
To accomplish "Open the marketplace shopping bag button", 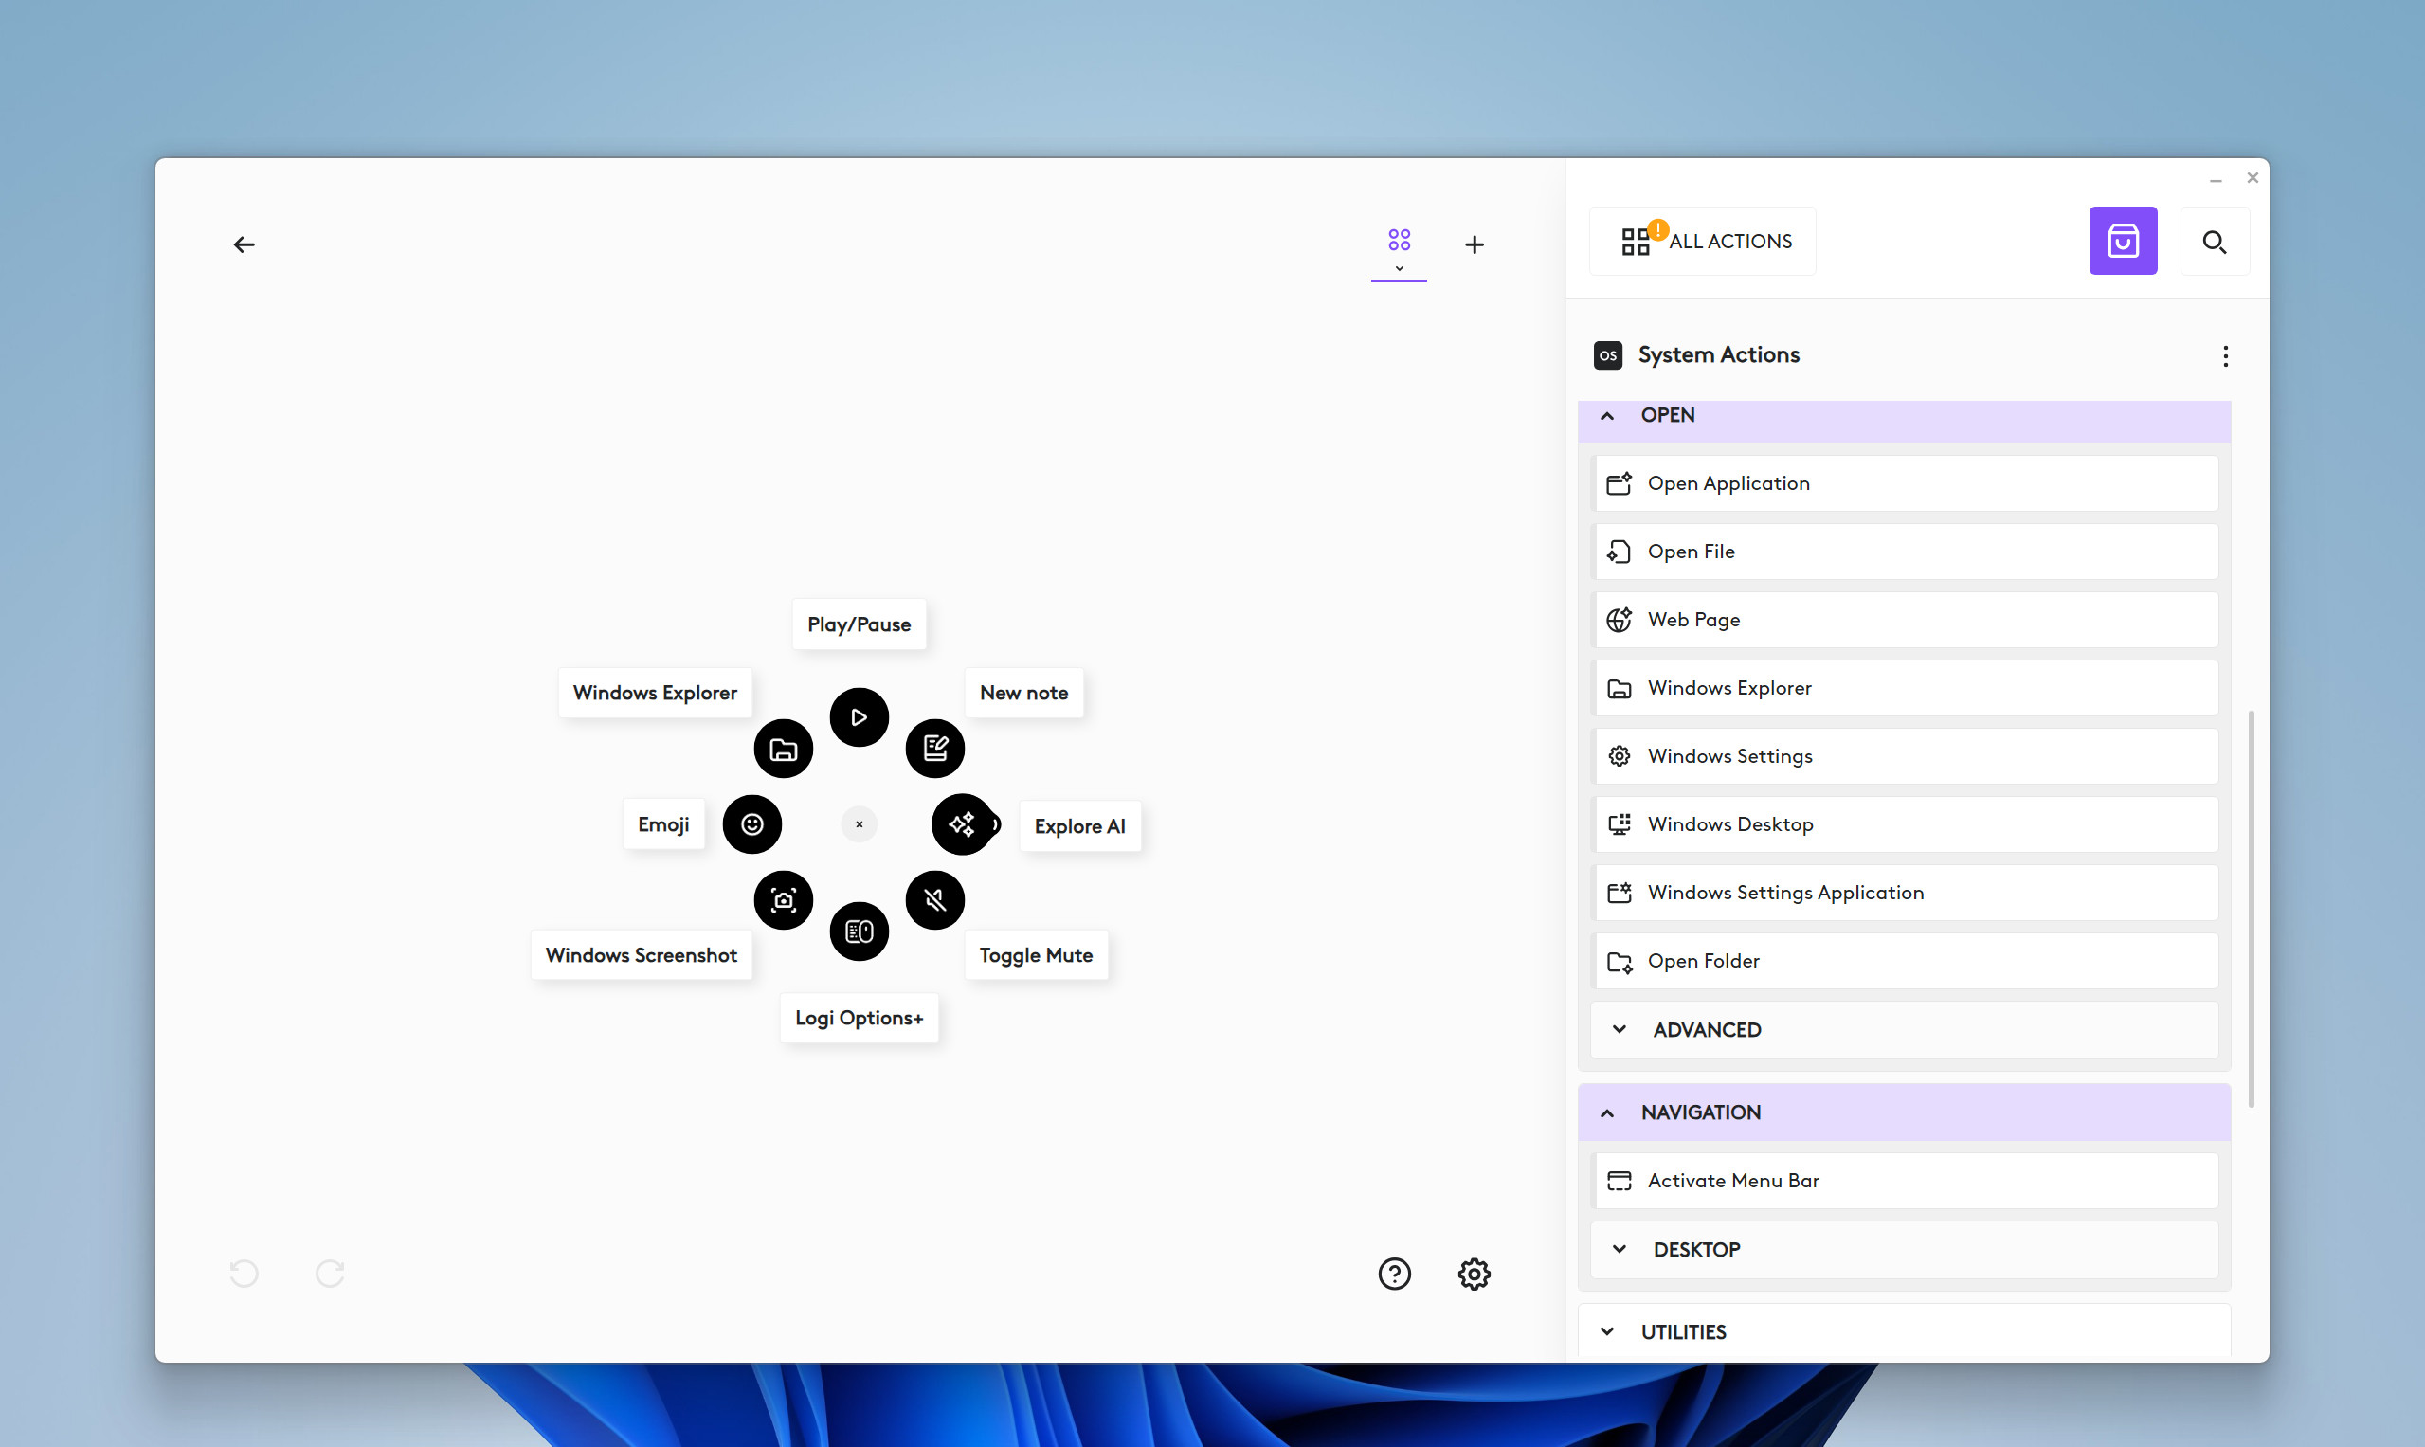I will point(2123,241).
